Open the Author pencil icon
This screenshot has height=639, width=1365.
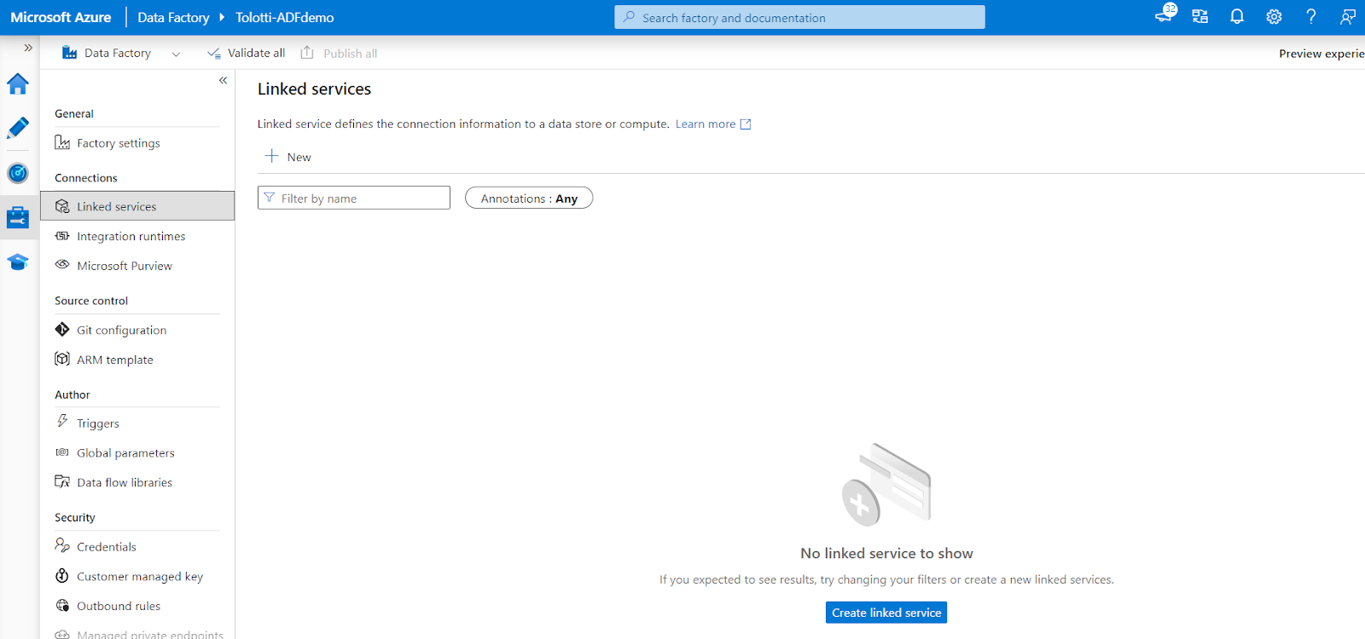(x=18, y=128)
